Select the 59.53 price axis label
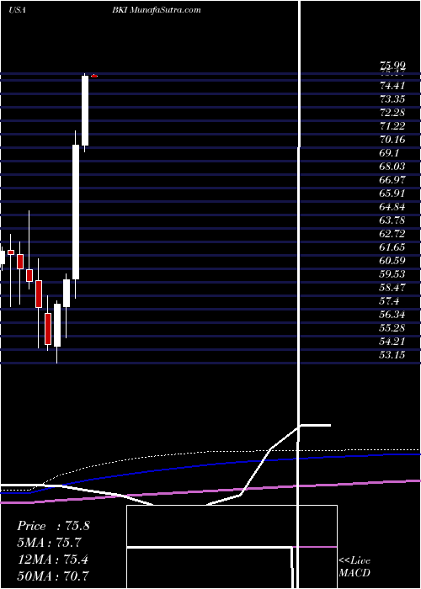Viewport: 421px width, 589px height. coord(392,274)
